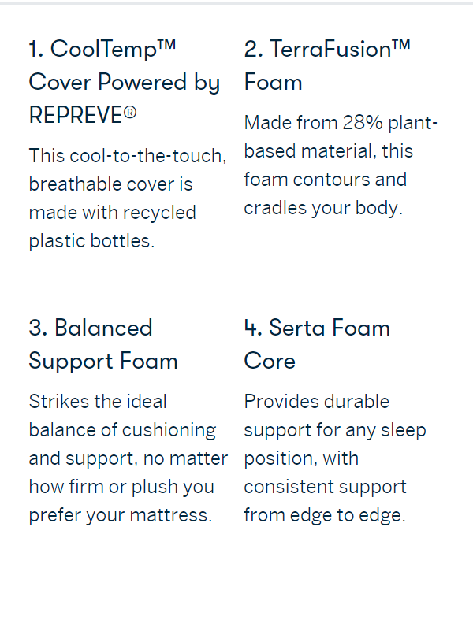Click the cool-to-the-touch cover description paragraph
Viewport: 473px width, 627px height.
click(126, 198)
